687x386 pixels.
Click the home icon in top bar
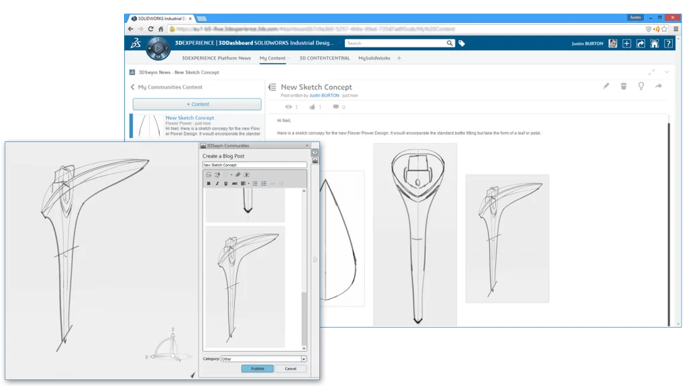[x=654, y=44]
